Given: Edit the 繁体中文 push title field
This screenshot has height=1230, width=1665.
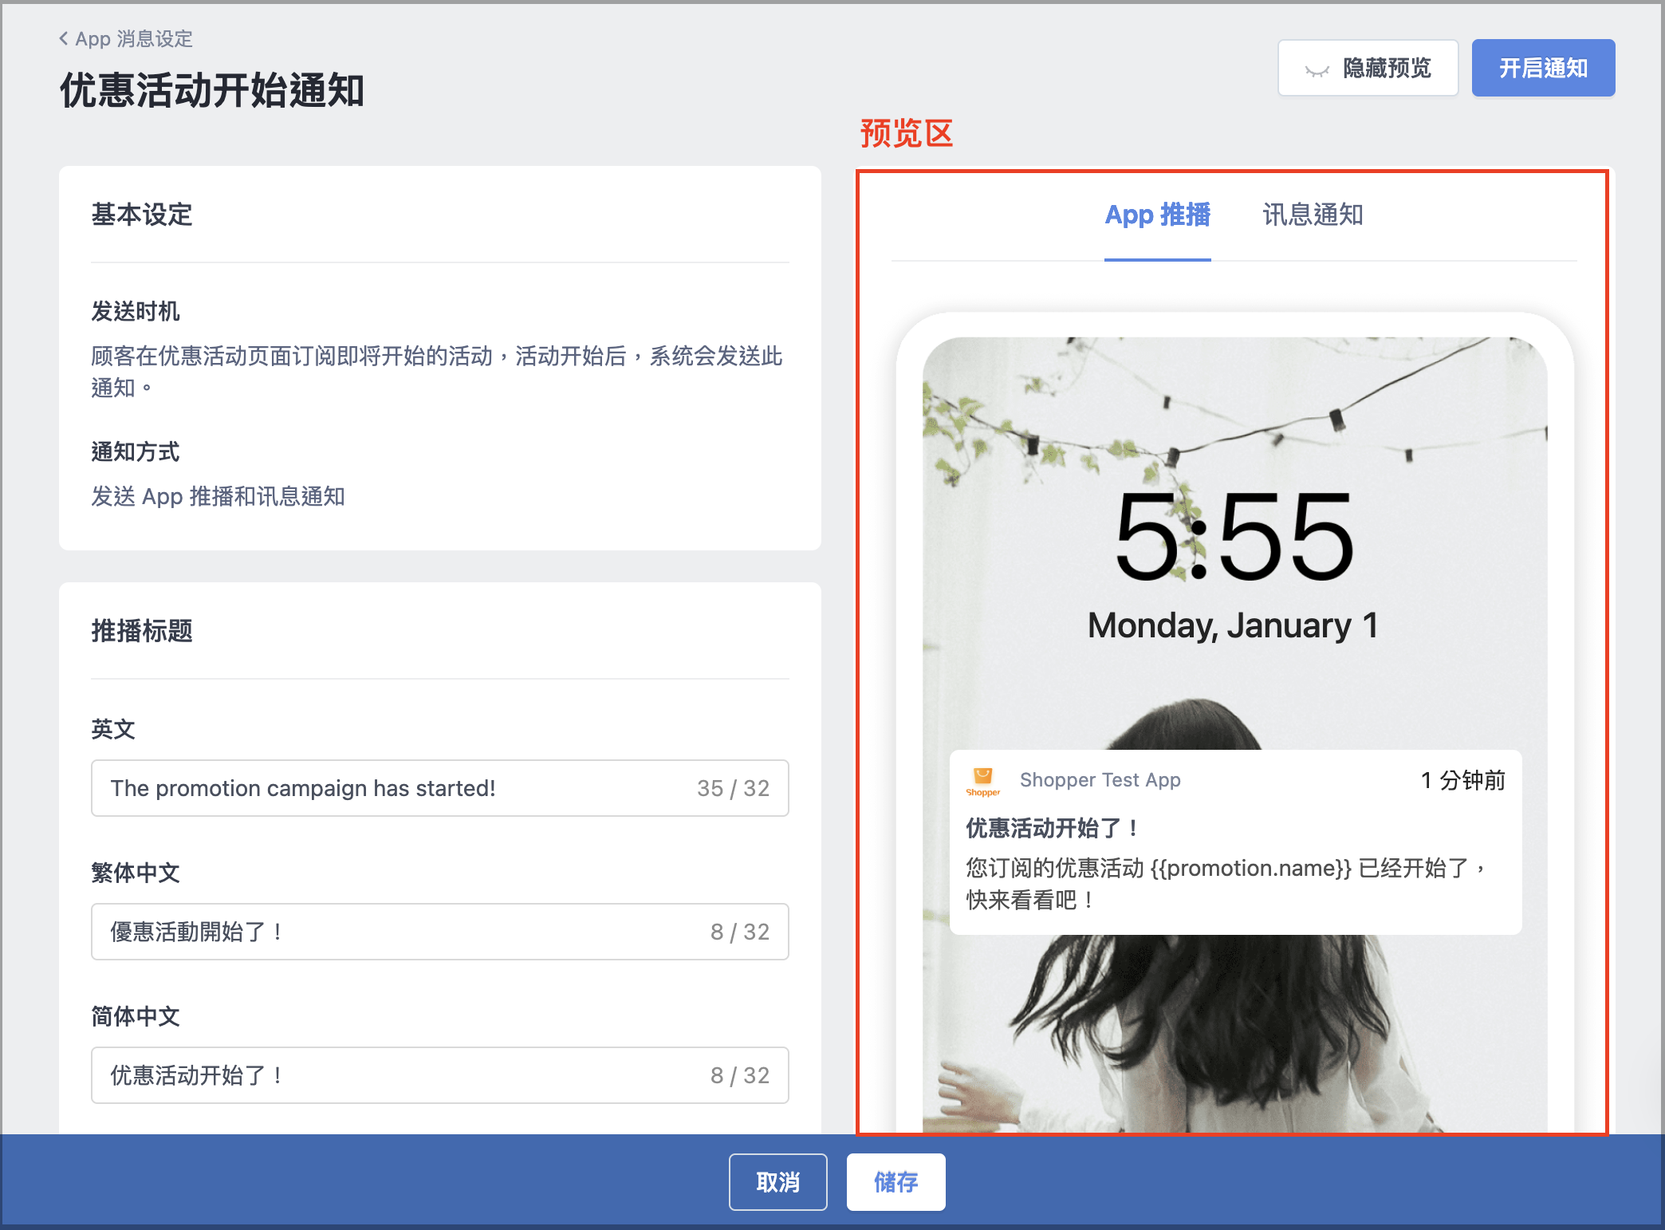Looking at the screenshot, I should click(440, 932).
